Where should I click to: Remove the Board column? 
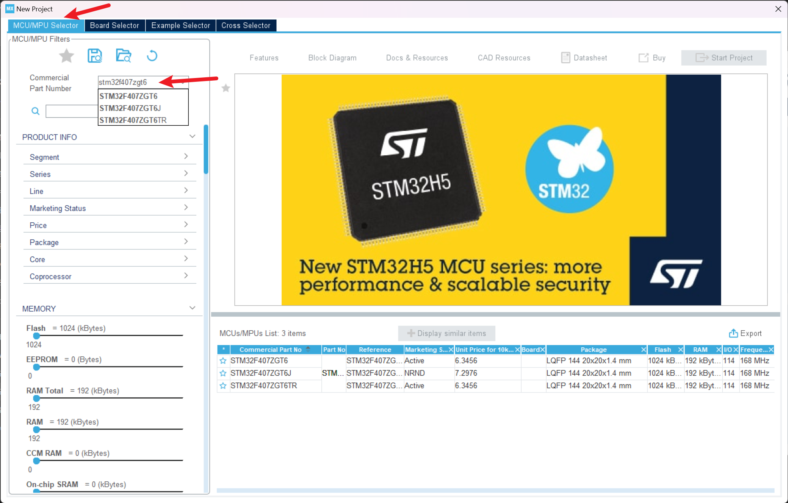(x=542, y=350)
